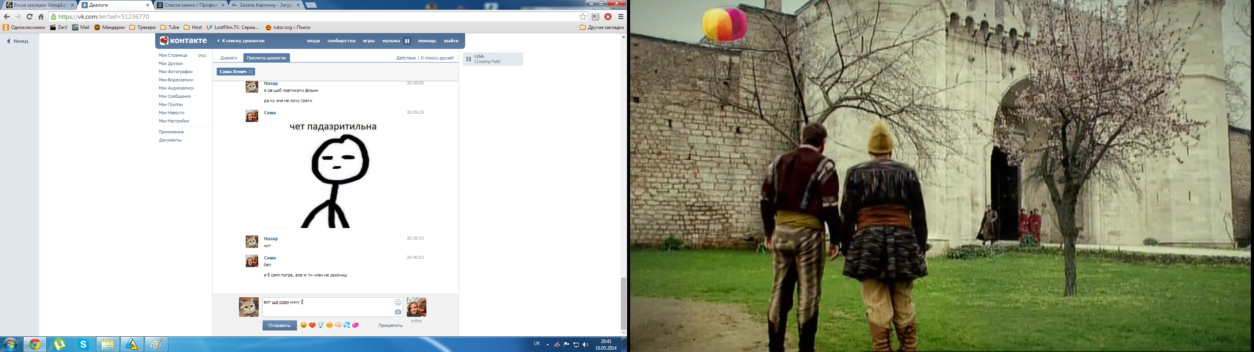Viewport: 1254px width, 352px height.
Task: Insert the fist emoji
Action: [x=338, y=325]
